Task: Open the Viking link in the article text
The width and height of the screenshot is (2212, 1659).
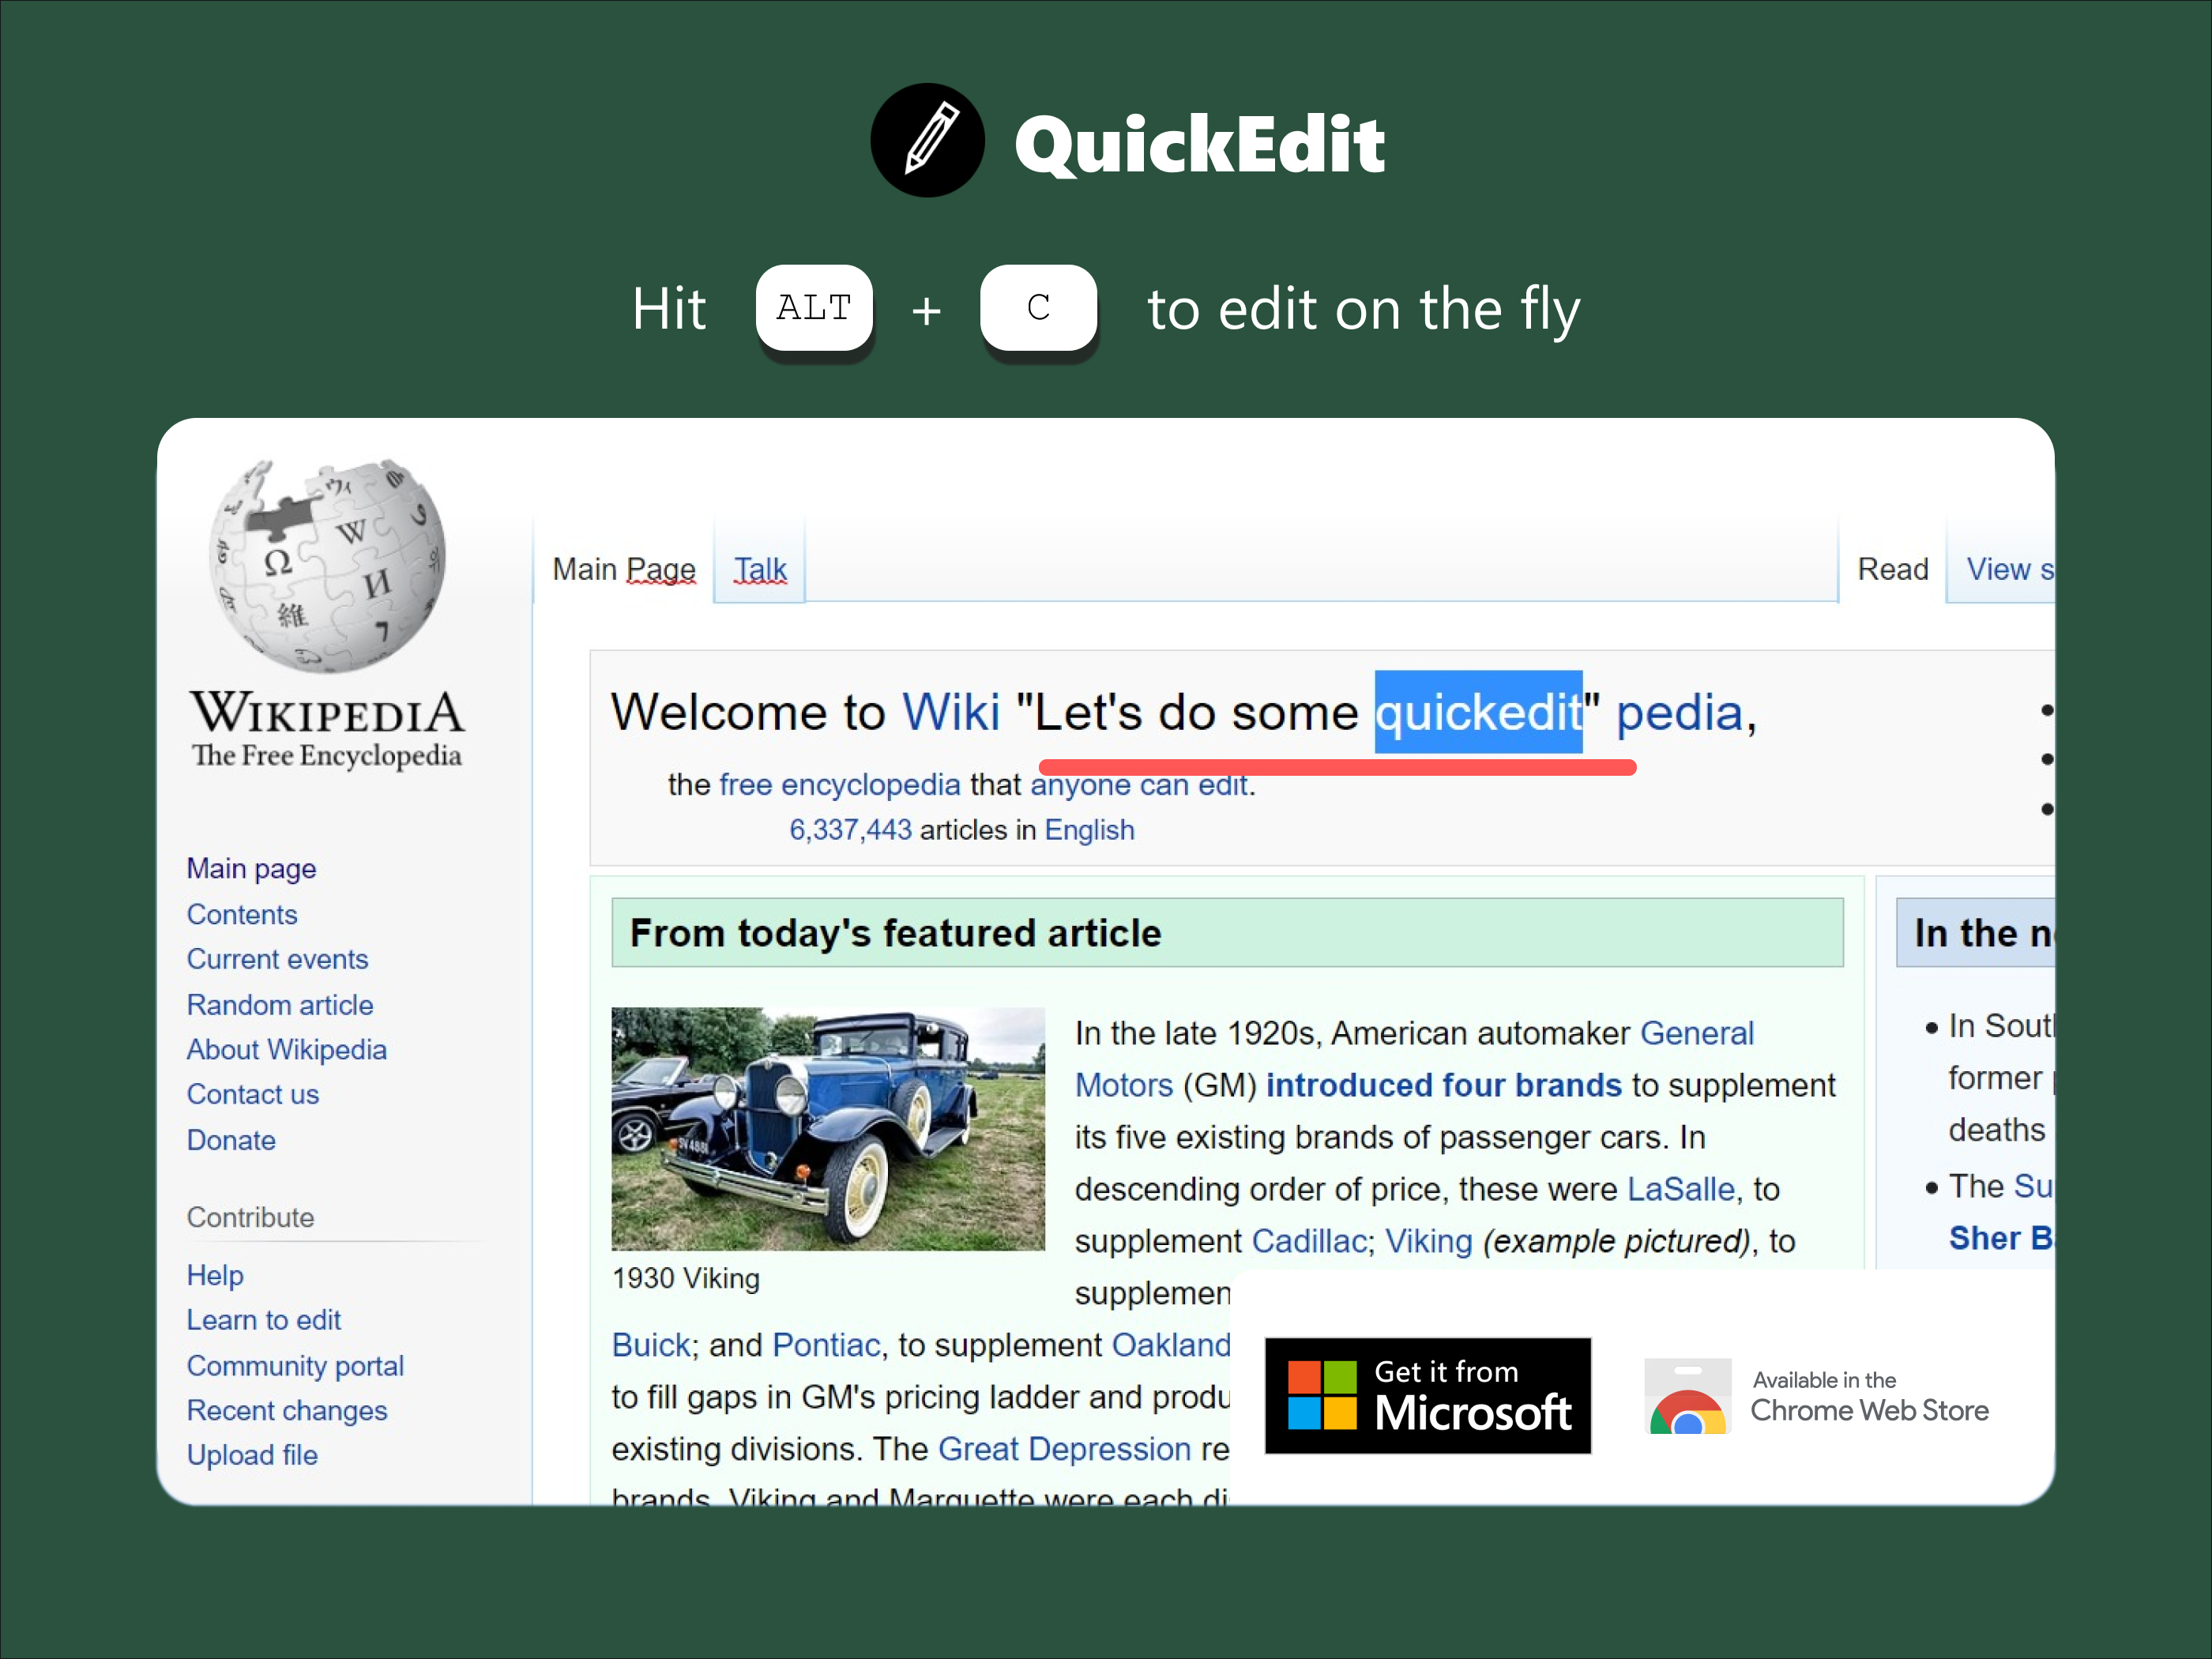Action: tap(1428, 1241)
